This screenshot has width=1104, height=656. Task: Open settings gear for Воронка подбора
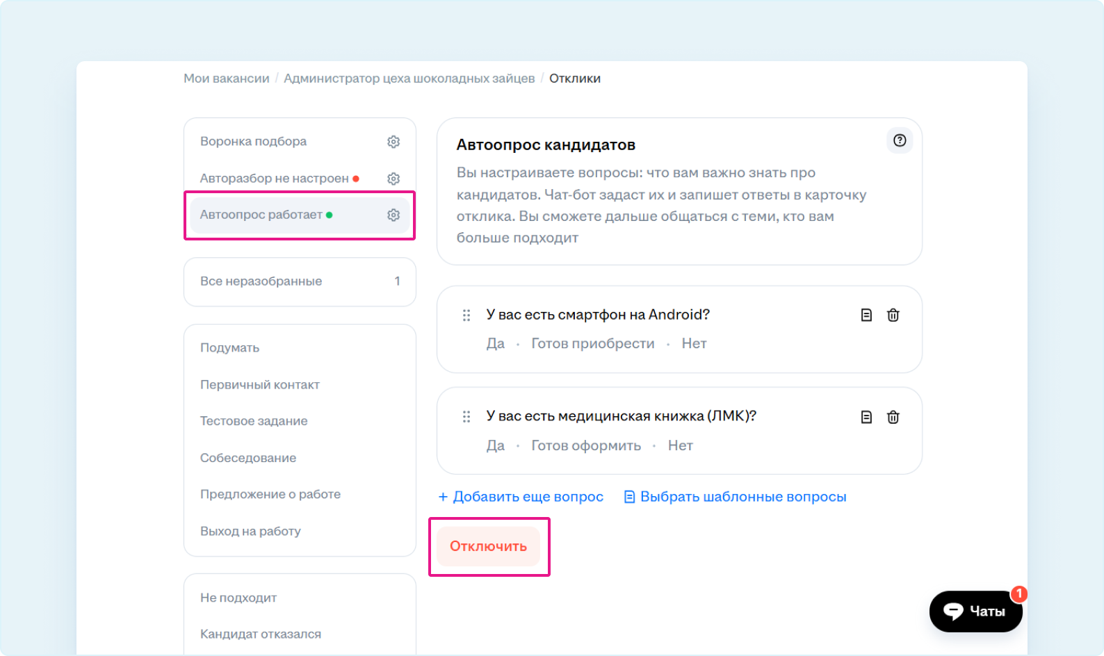click(x=393, y=142)
